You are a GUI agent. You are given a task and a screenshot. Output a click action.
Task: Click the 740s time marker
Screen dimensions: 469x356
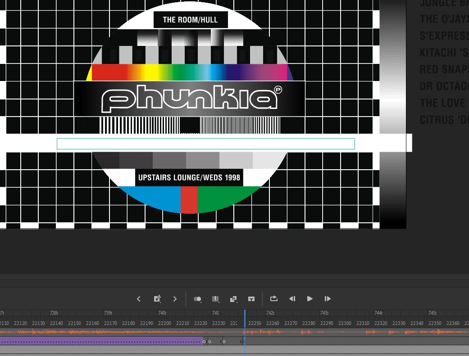[x=162, y=313]
